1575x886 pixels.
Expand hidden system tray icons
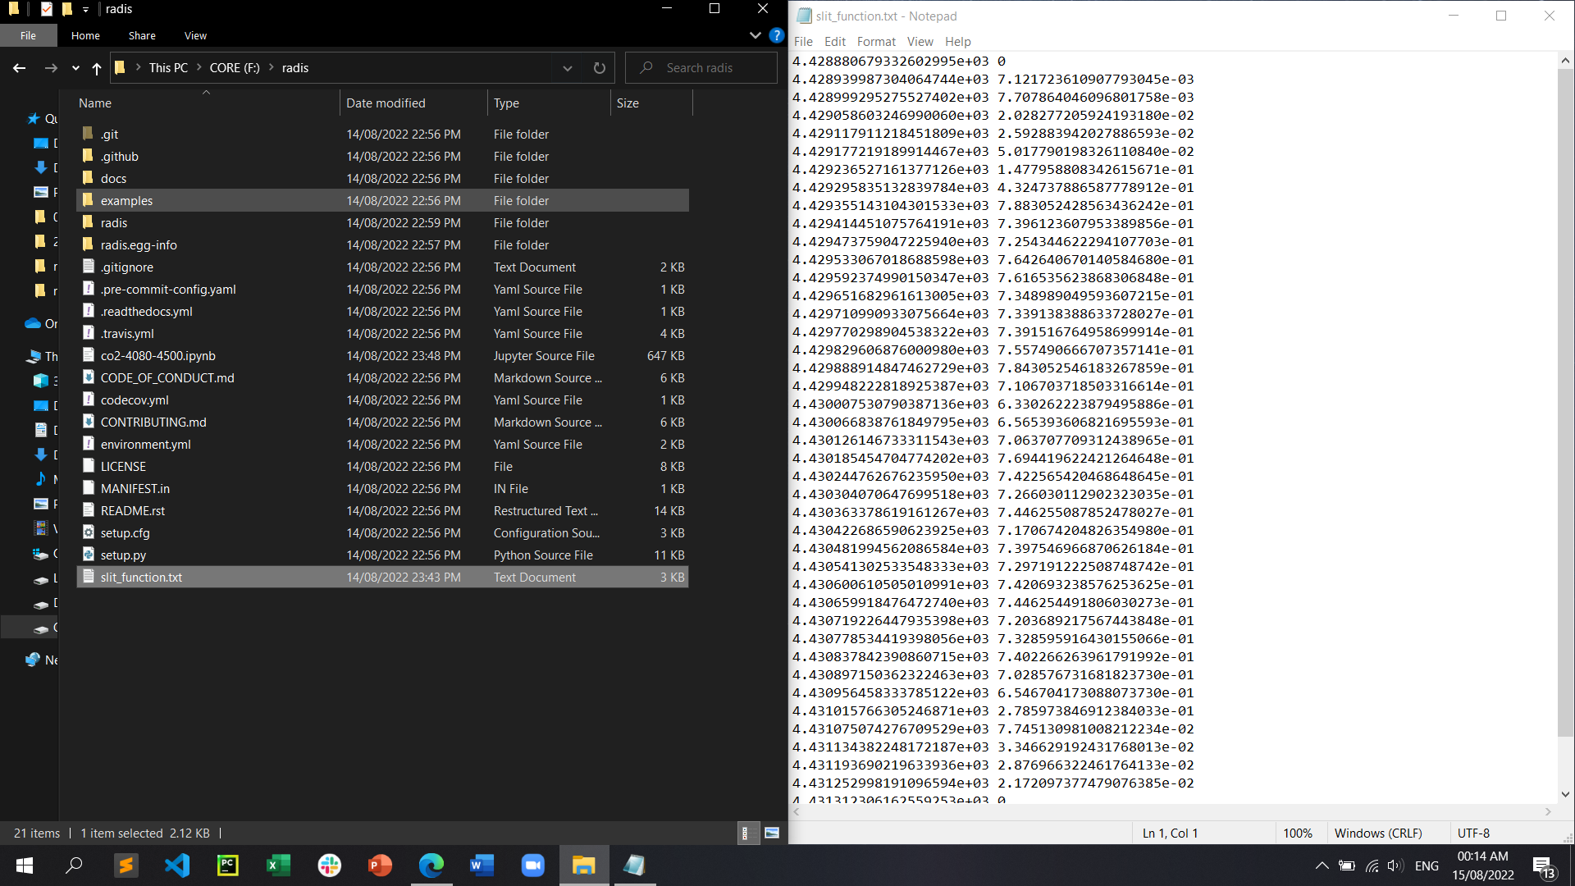(x=1322, y=865)
